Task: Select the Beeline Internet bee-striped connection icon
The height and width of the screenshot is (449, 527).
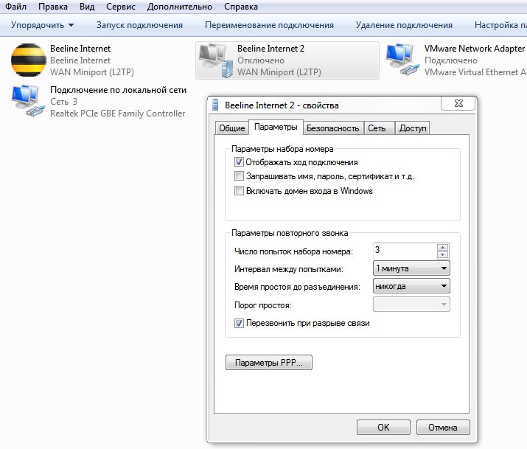Action: click(29, 60)
